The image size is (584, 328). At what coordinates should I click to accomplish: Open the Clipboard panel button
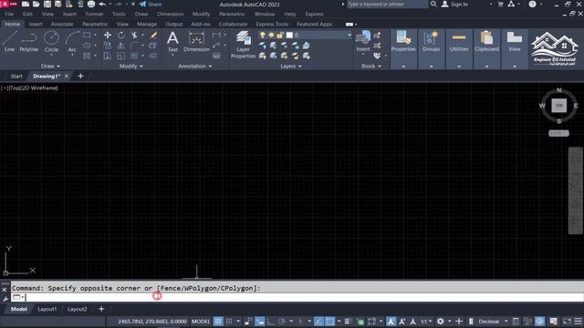click(486, 42)
